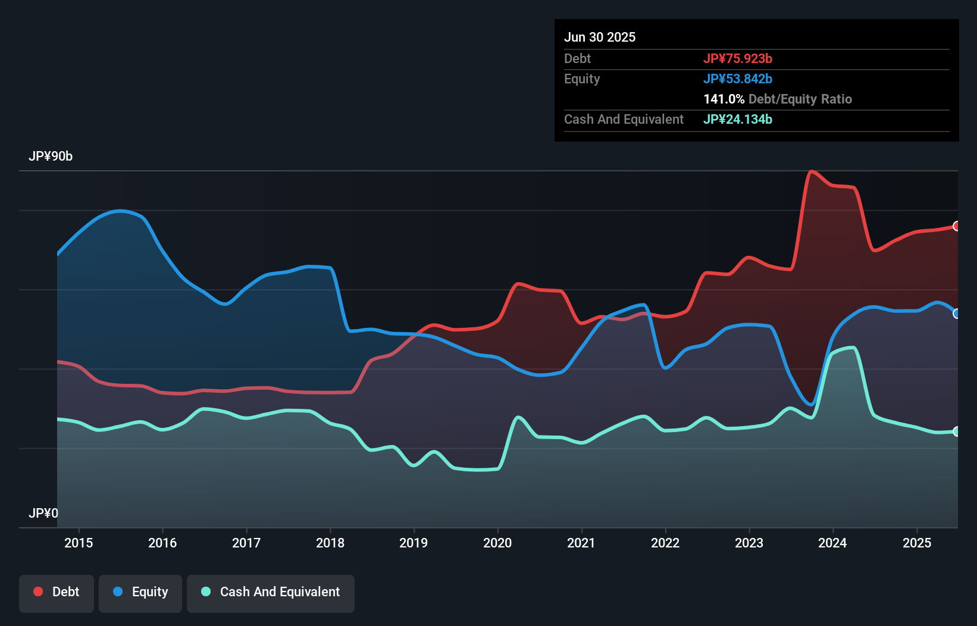The image size is (977, 626).
Task: Select the 2024 x-axis year label
Action: (832, 543)
